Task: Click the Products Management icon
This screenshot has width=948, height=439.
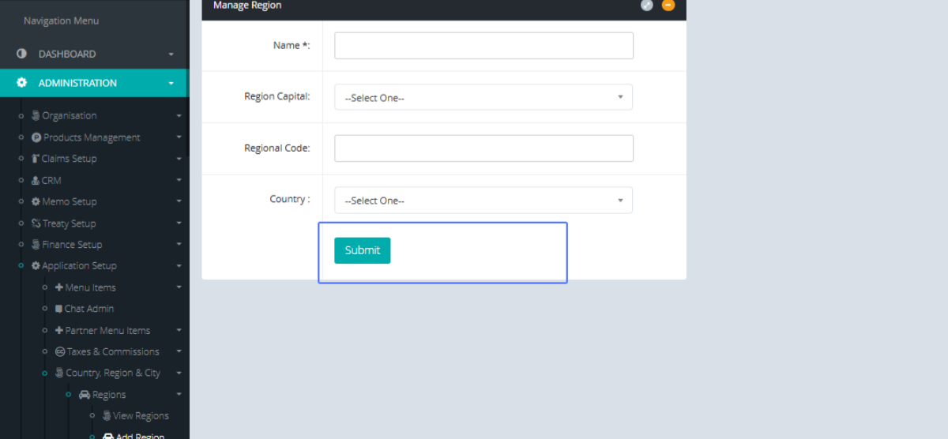Action: pyautogui.click(x=36, y=137)
